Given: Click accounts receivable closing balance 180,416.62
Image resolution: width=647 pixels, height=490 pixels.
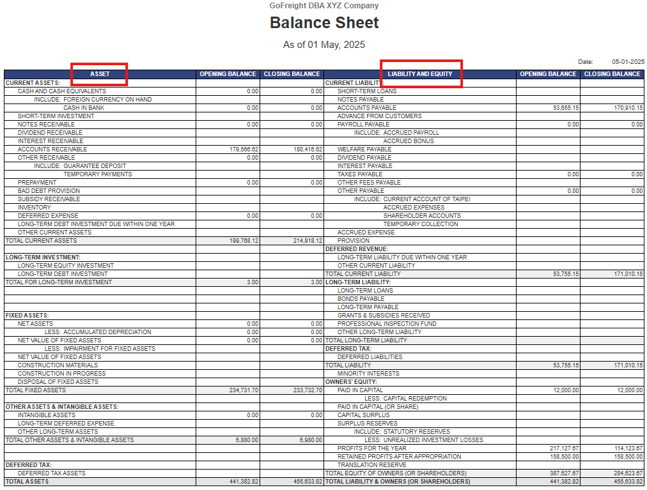Looking at the screenshot, I should [304, 149].
